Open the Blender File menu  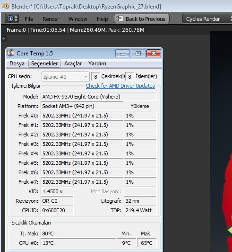click(x=29, y=19)
